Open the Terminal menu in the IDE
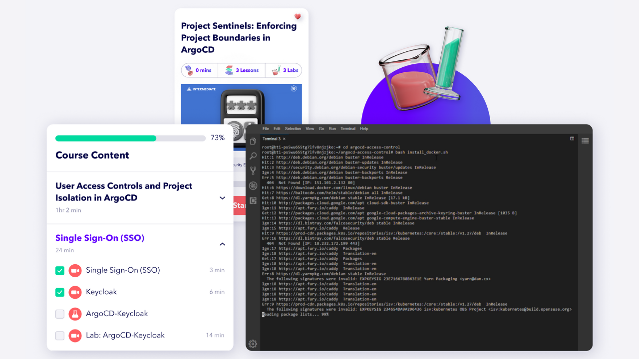 [348, 129]
